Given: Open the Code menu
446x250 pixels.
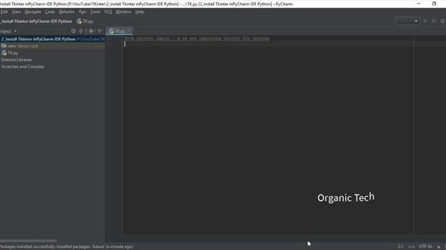Looking at the screenshot, I should [x=49, y=12].
